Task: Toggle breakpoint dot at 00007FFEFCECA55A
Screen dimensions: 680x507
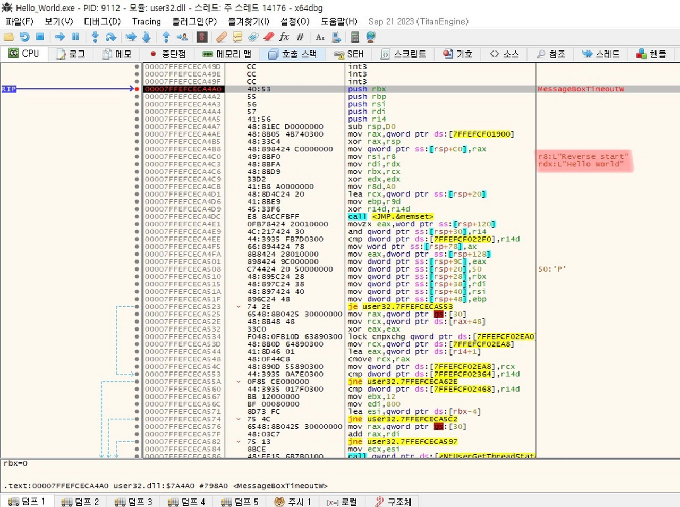Action: [x=137, y=382]
